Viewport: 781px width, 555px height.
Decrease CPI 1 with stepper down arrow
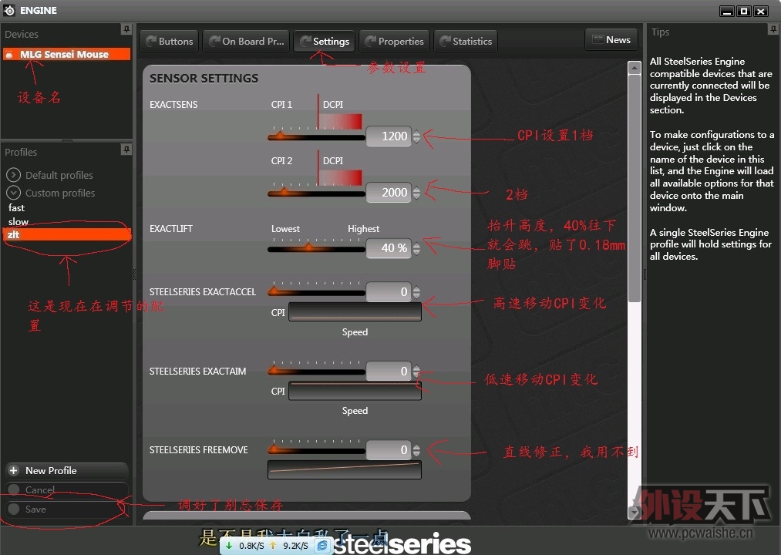(x=416, y=140)
